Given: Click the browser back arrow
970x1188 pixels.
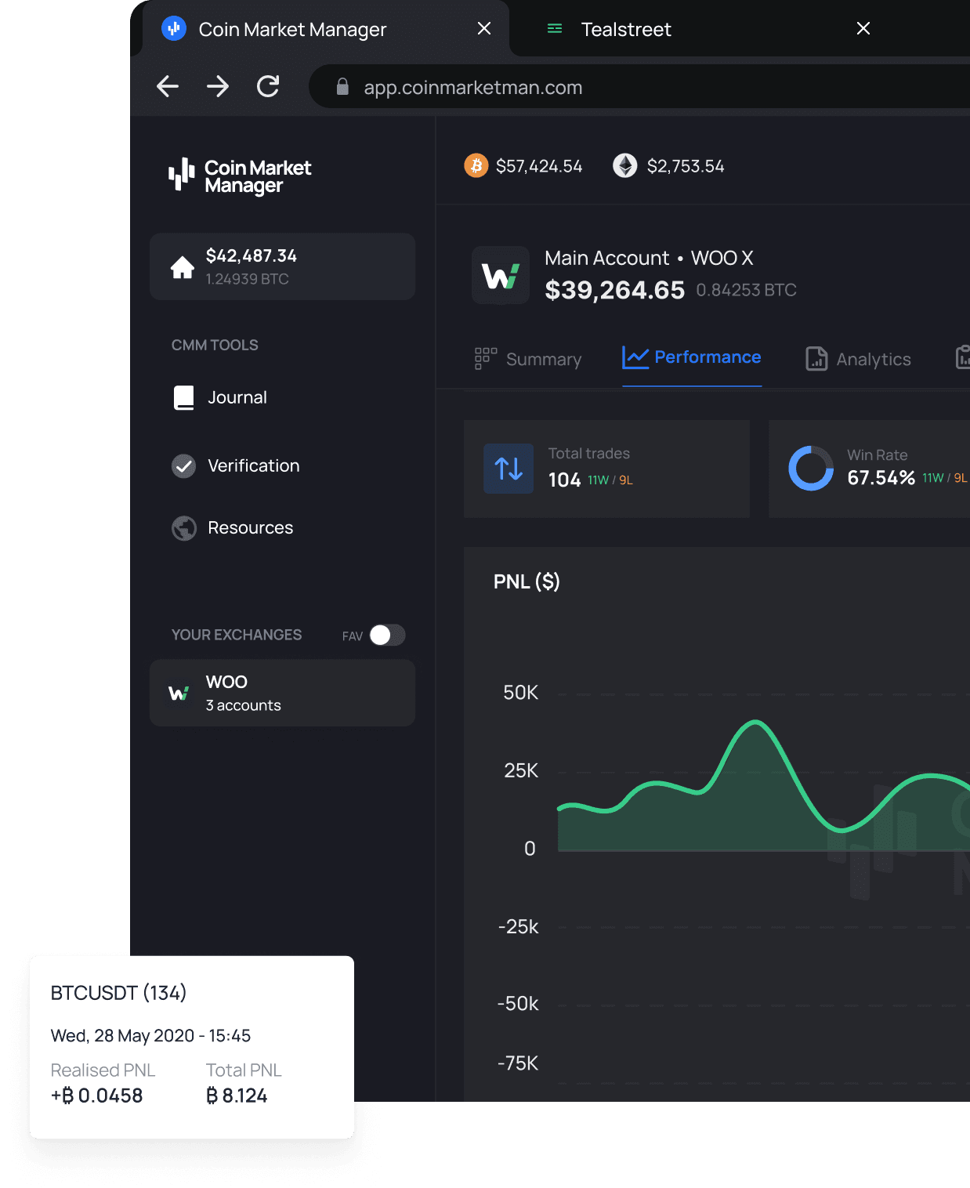Looking at the screenshot, I should [168, 86].
